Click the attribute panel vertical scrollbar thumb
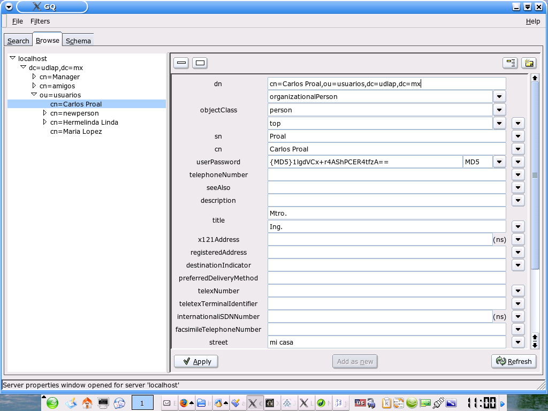Screen dimensions: 548x411 (x=534, y=176)
